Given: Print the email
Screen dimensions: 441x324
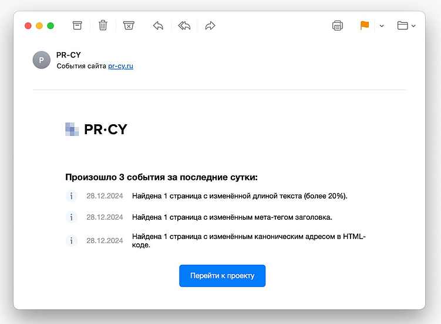Looking at the screenshot, I should [338, 26].
